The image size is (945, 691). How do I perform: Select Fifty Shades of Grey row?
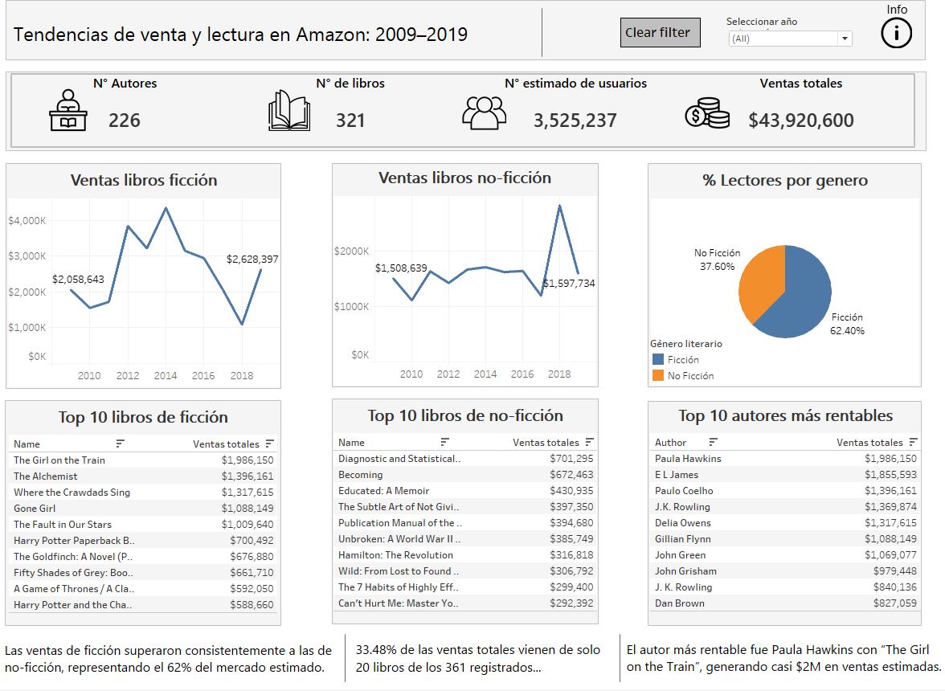coord(143,572)
